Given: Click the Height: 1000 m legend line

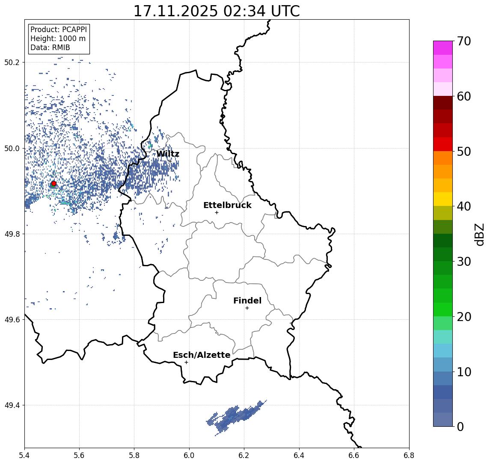Looking at the screenshot, I should click(x=58, y=39).
